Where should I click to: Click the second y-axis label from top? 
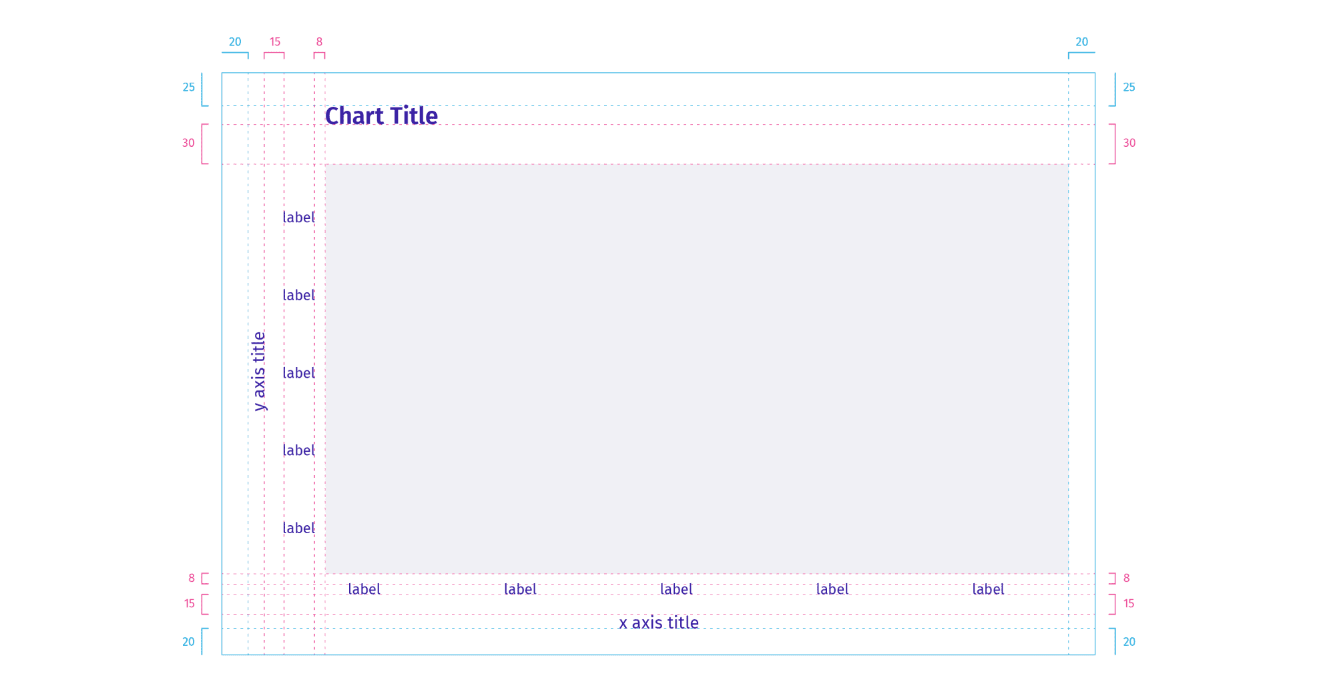click(x=298, y=295)
